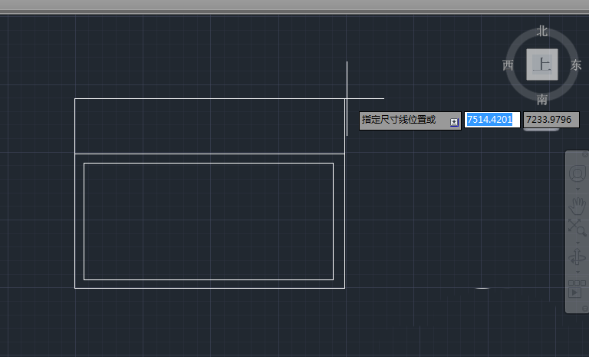This screenshot has height=357, width=589.
Task: Choose the Orbit tool in navigation bar
Action: point(577,257)
